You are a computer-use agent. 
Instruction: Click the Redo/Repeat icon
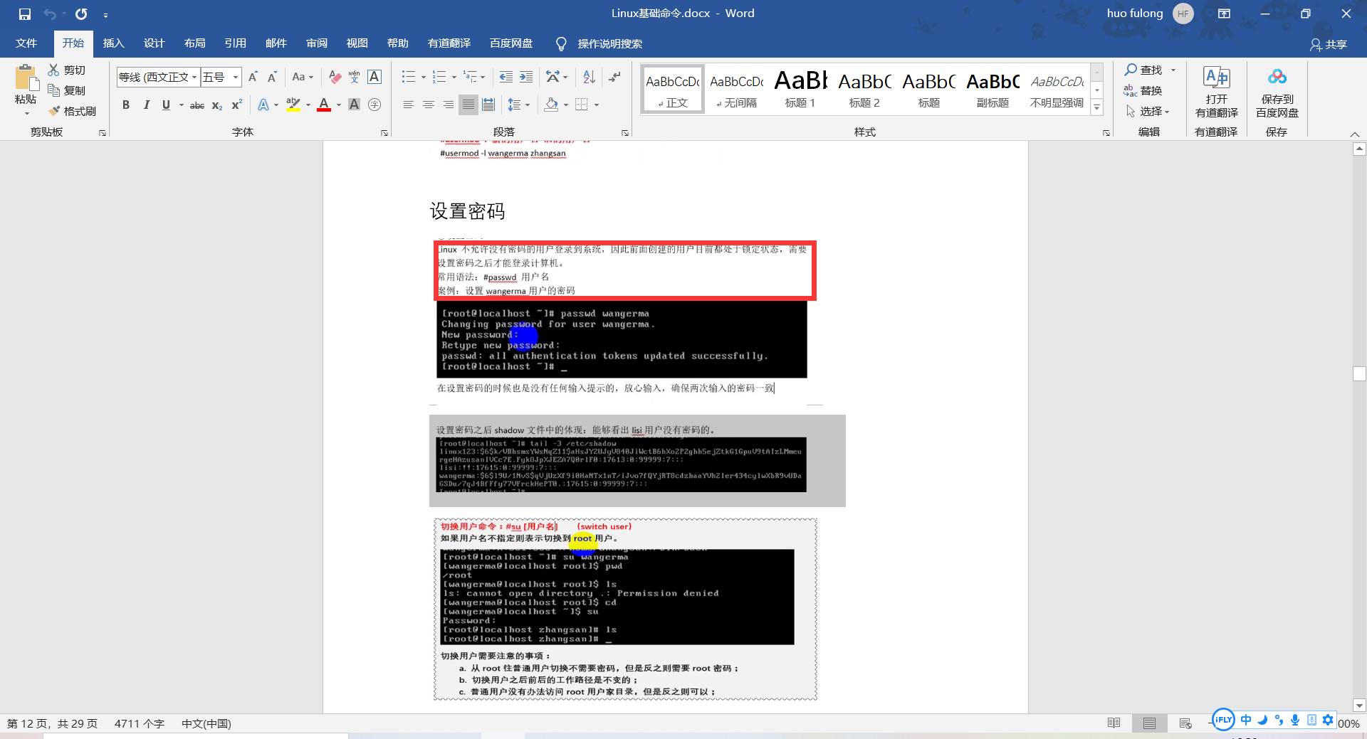click(x=81, y=14)
